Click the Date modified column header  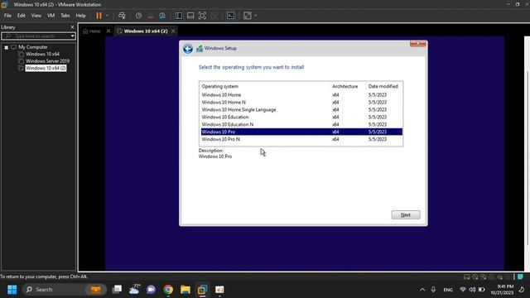coord(384,86)
